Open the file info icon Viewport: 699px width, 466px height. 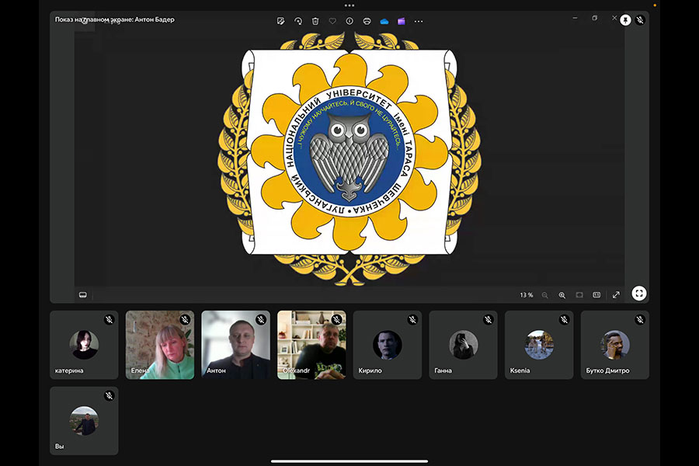(349, 21)
